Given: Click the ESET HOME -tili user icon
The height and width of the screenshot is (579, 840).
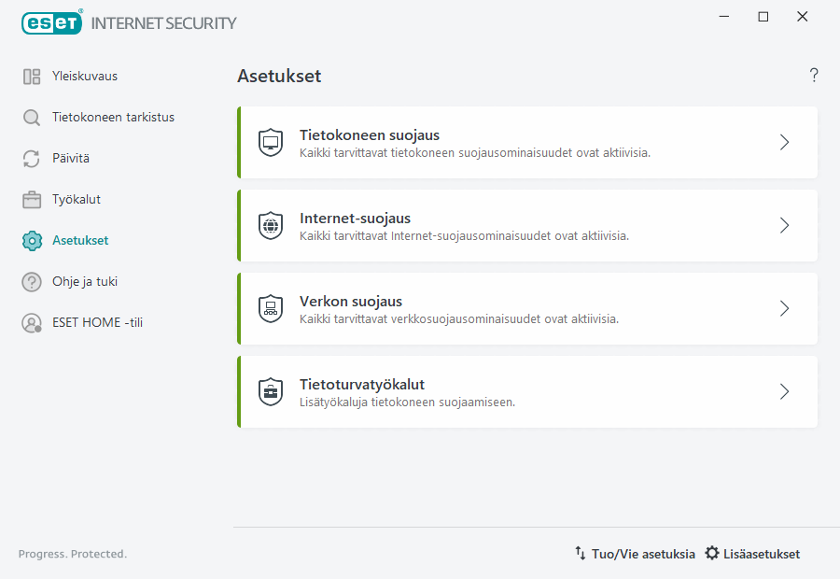Looking at the screenshot, I should pos(32,323).
